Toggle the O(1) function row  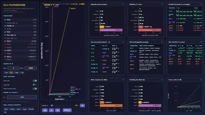click(20, 20)
